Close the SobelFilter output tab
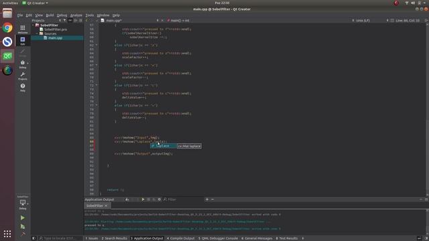Image resolution: width=429 pixels, height=241 pixels. 106,206
